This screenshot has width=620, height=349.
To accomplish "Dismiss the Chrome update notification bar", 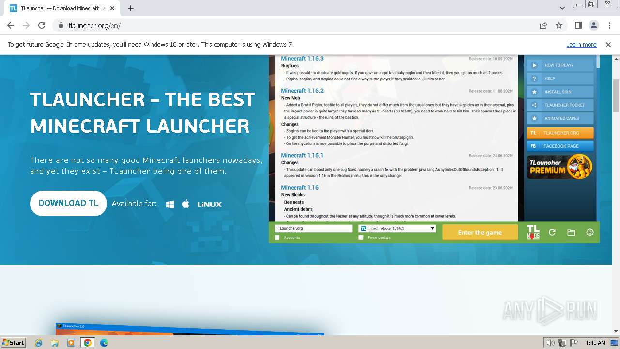I will pyautogui.click(x=608, y=44).
